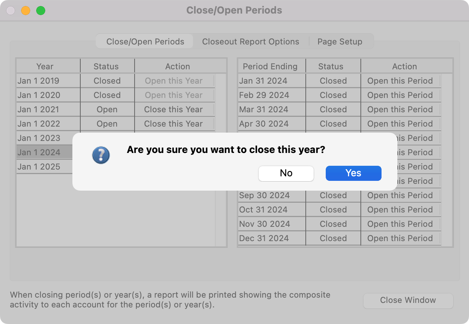Switch to Closeout Report Options tab
469x324 pixels.
coord(250,41)
